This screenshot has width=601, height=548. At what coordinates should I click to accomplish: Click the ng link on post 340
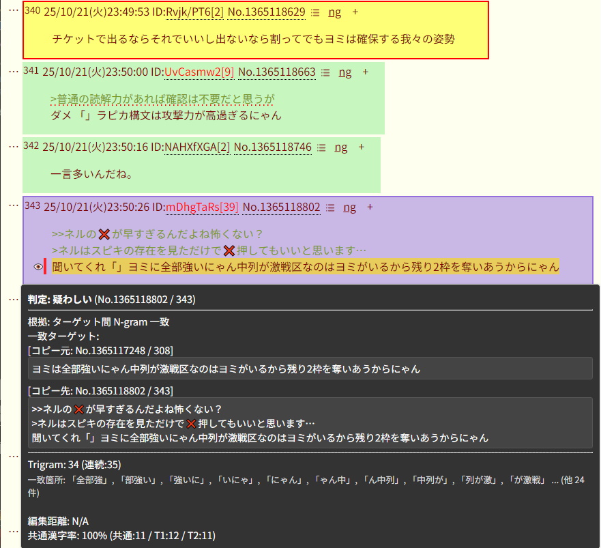pos(334,12)
